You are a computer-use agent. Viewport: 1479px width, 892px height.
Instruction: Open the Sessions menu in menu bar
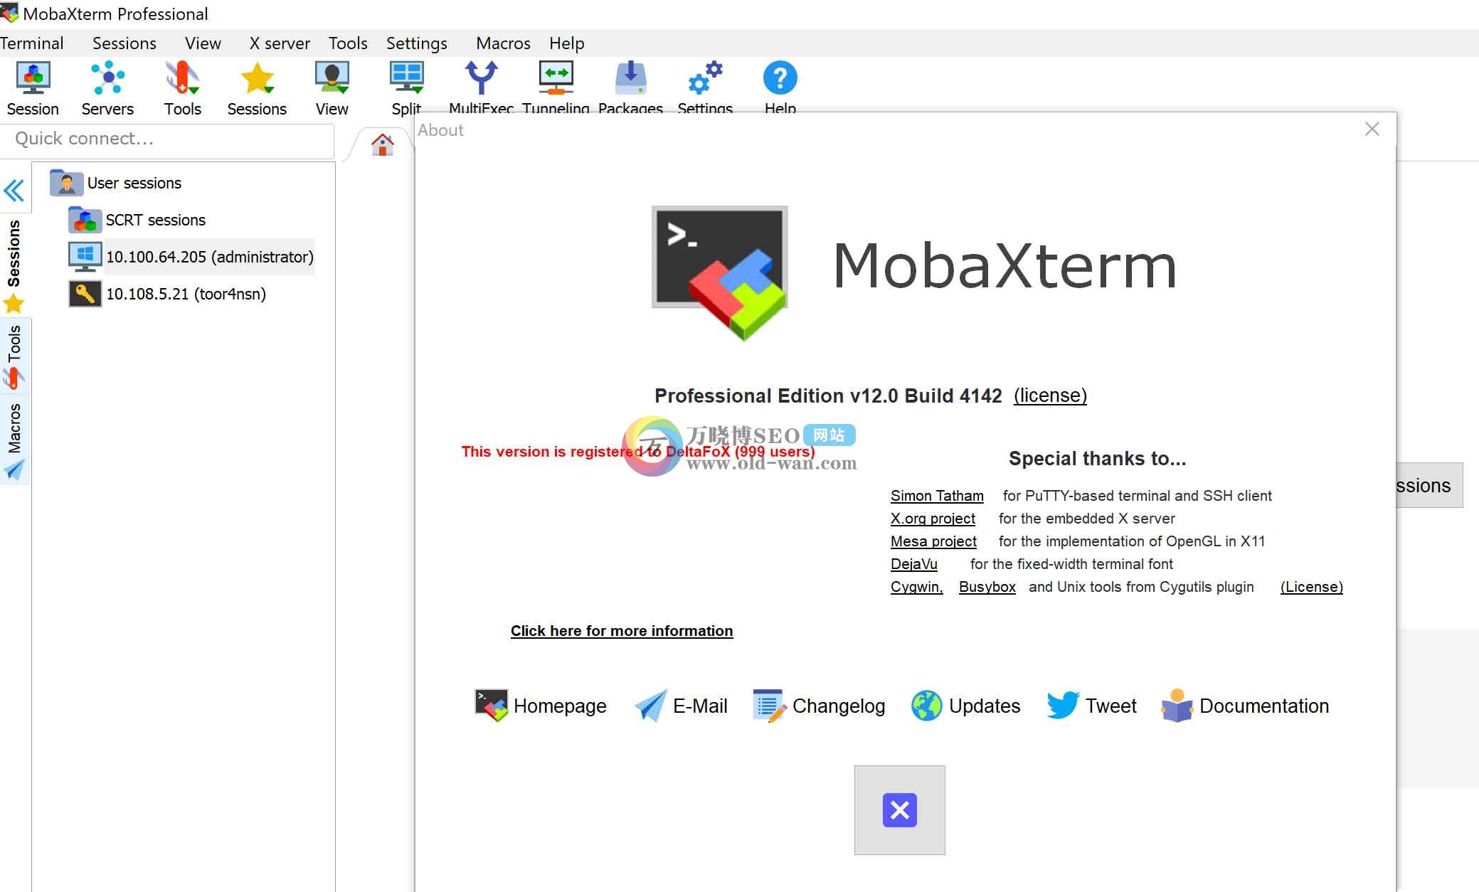click(124, 43)
